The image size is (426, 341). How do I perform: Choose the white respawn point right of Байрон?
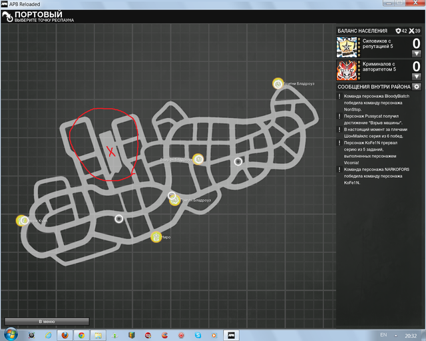(x=238, y=162)
